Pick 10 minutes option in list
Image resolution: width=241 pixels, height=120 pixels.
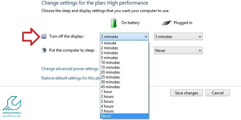click(124, 63)
